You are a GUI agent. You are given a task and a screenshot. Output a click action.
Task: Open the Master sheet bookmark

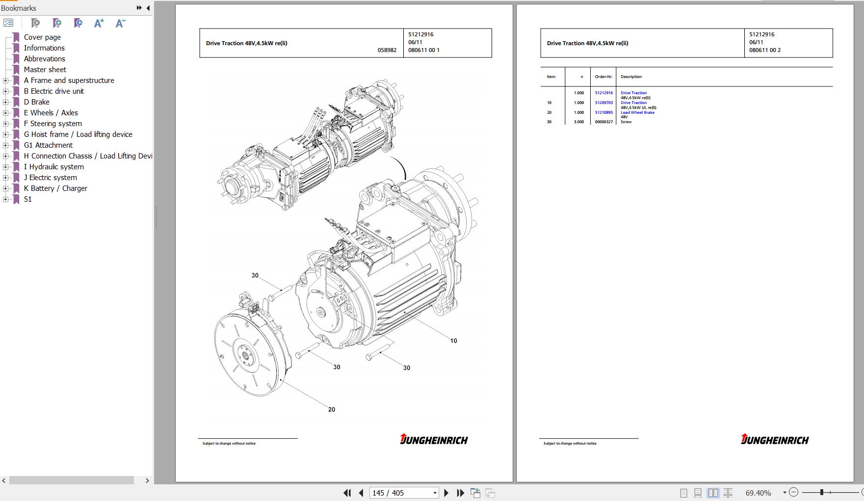(45, 70)
